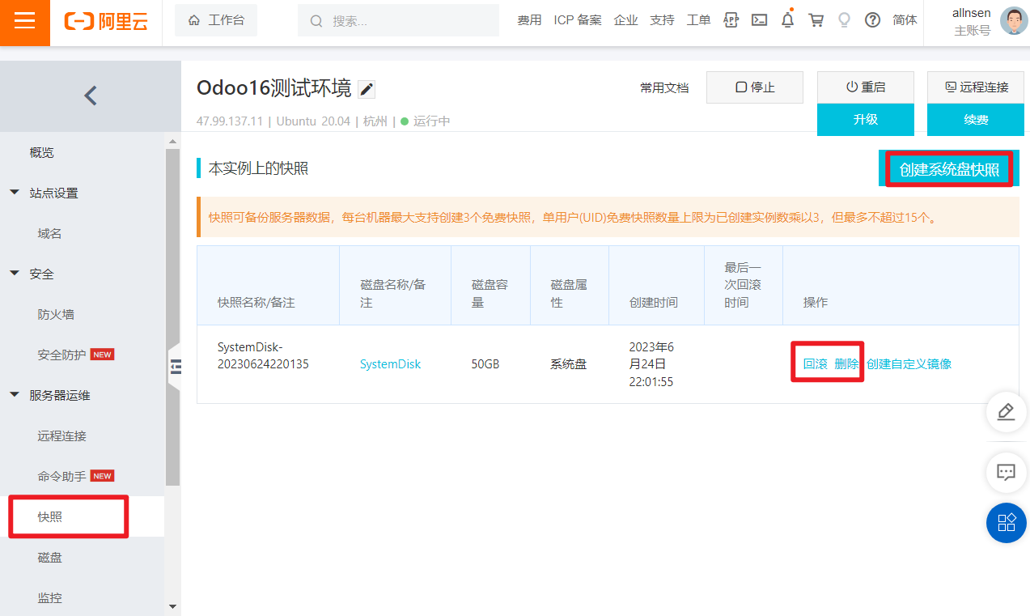Open the 费用 menu

[529, 20]
